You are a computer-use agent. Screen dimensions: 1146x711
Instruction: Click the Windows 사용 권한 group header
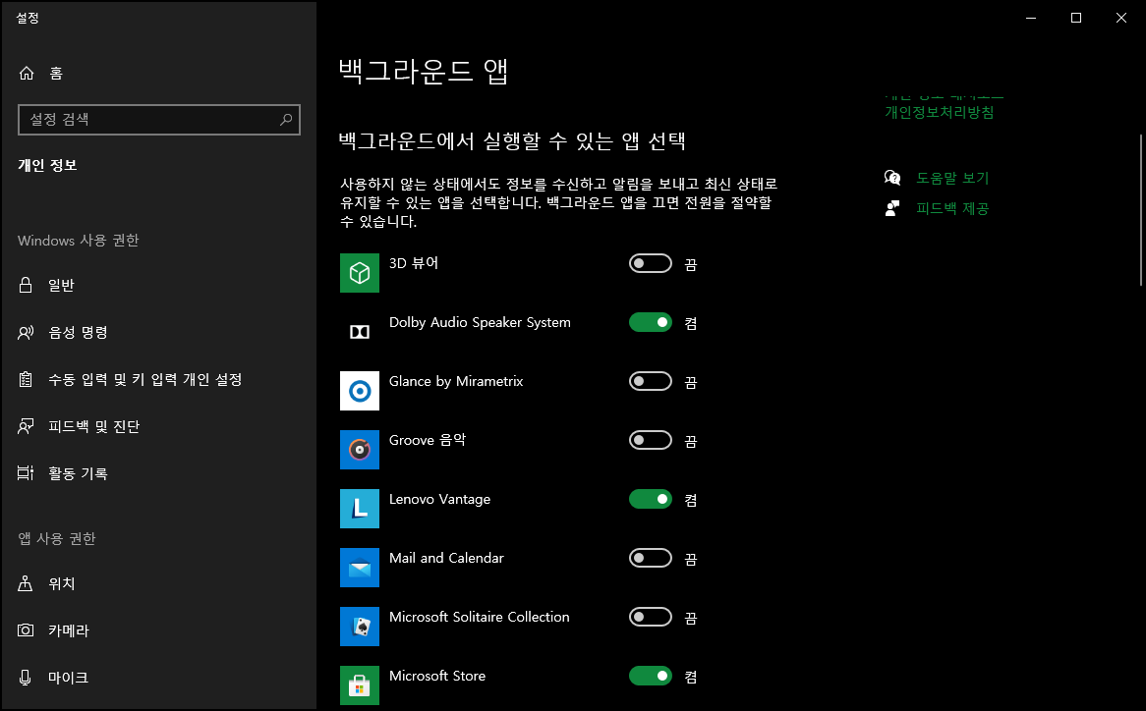[79, 241]
